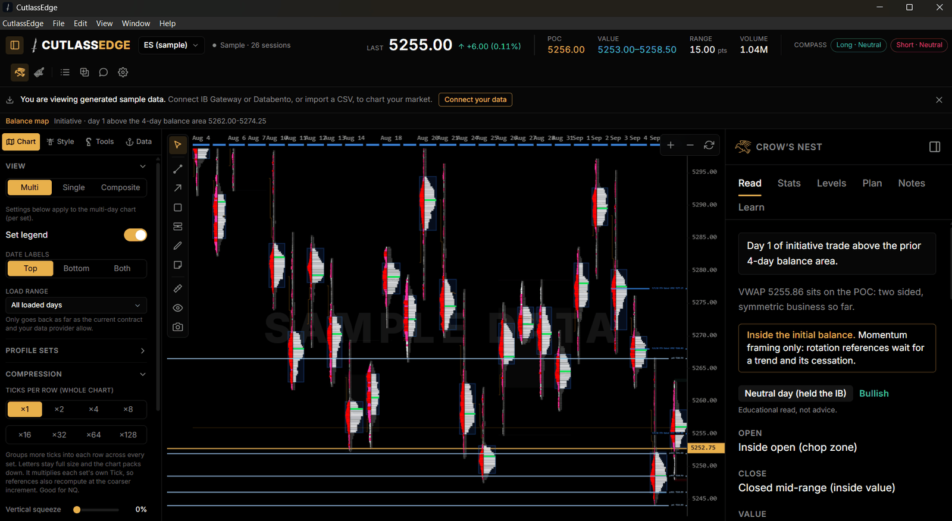Image resolution: width=952 pixels, height=521 pixels.
Task: Close the sample data banner
Action: pos(939,100)
